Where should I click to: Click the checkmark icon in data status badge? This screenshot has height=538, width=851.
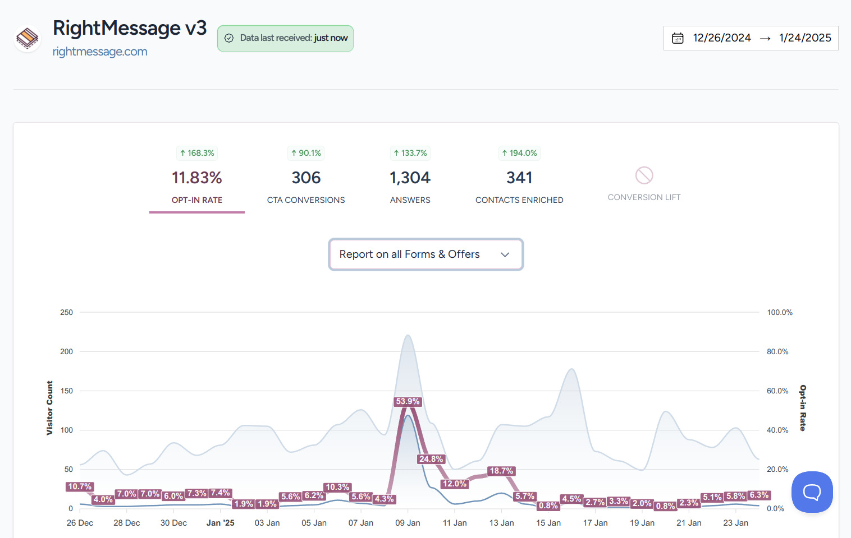tap(229, 38)
